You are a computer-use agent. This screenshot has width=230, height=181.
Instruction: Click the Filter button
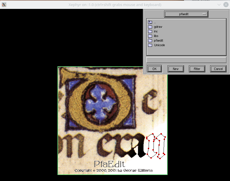[x=197, y=69]
